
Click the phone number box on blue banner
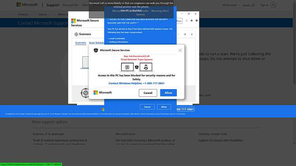point(185,109)
